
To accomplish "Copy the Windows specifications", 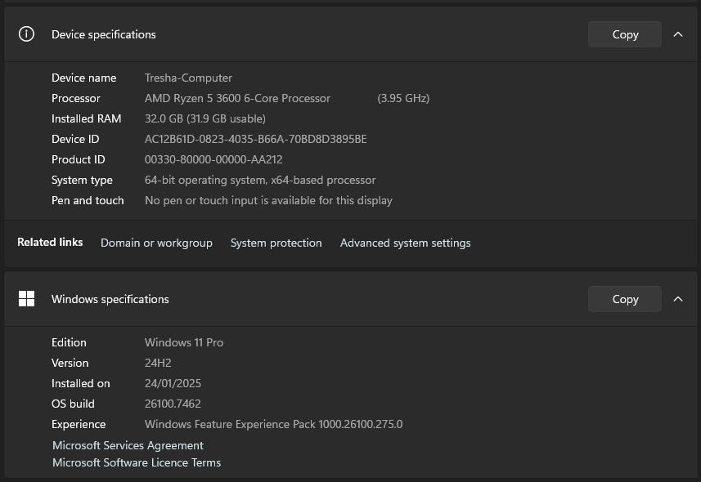I will point(625,299).
